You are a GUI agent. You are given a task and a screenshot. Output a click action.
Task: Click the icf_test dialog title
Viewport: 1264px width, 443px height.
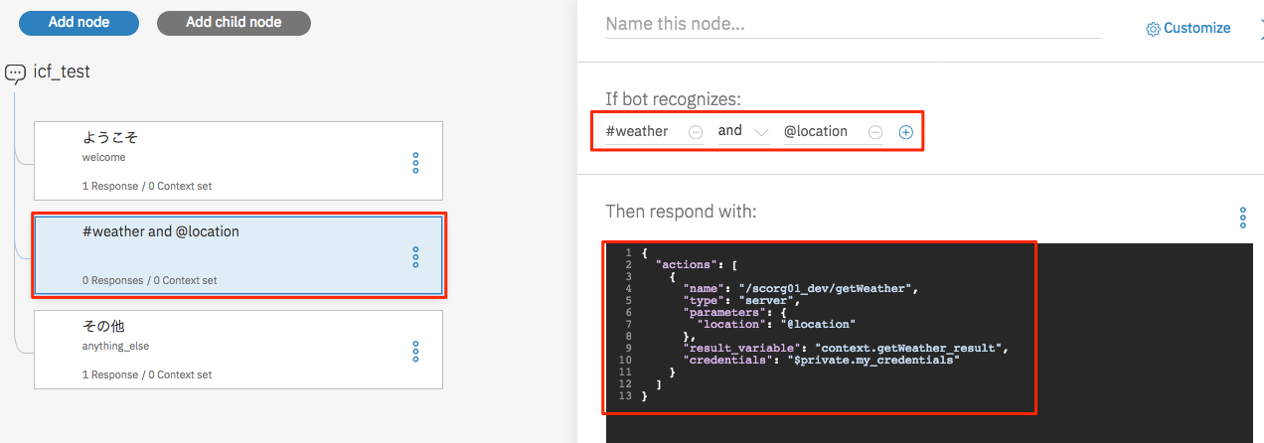(x=62, y=73)
